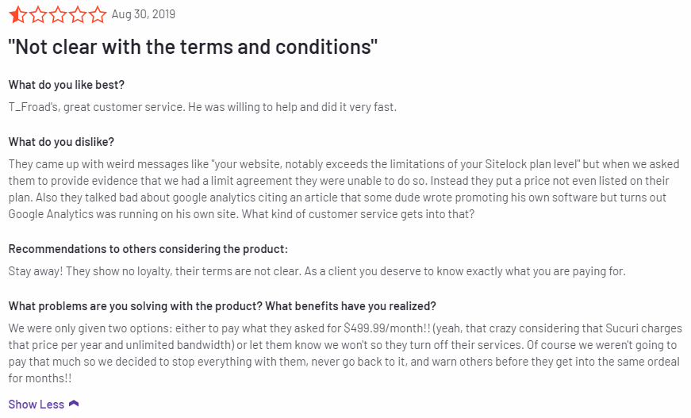691x418 pixels.
Task: Collapse review with the upward chevron icon
Action: pos(74,404)
